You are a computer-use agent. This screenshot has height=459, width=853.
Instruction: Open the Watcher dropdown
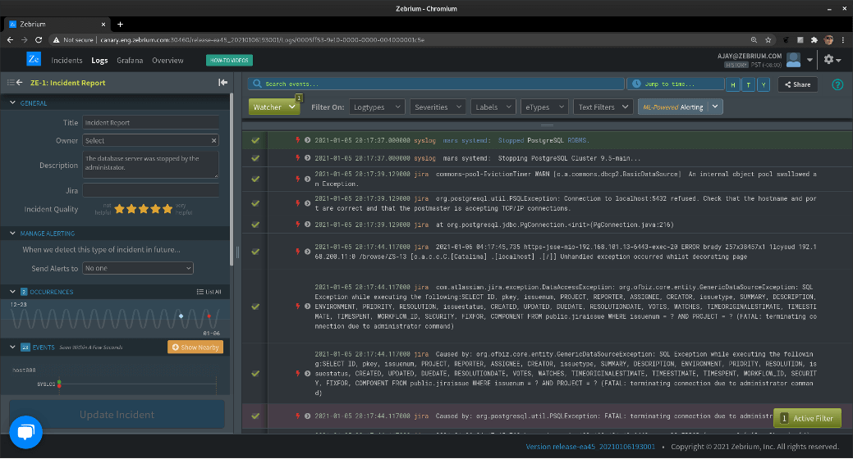(274, 107)
